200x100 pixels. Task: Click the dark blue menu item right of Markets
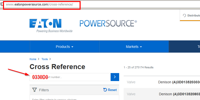point(184,47)
